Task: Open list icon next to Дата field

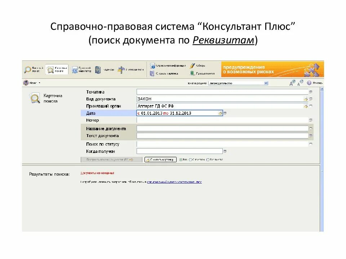Action: click(225, 113)
